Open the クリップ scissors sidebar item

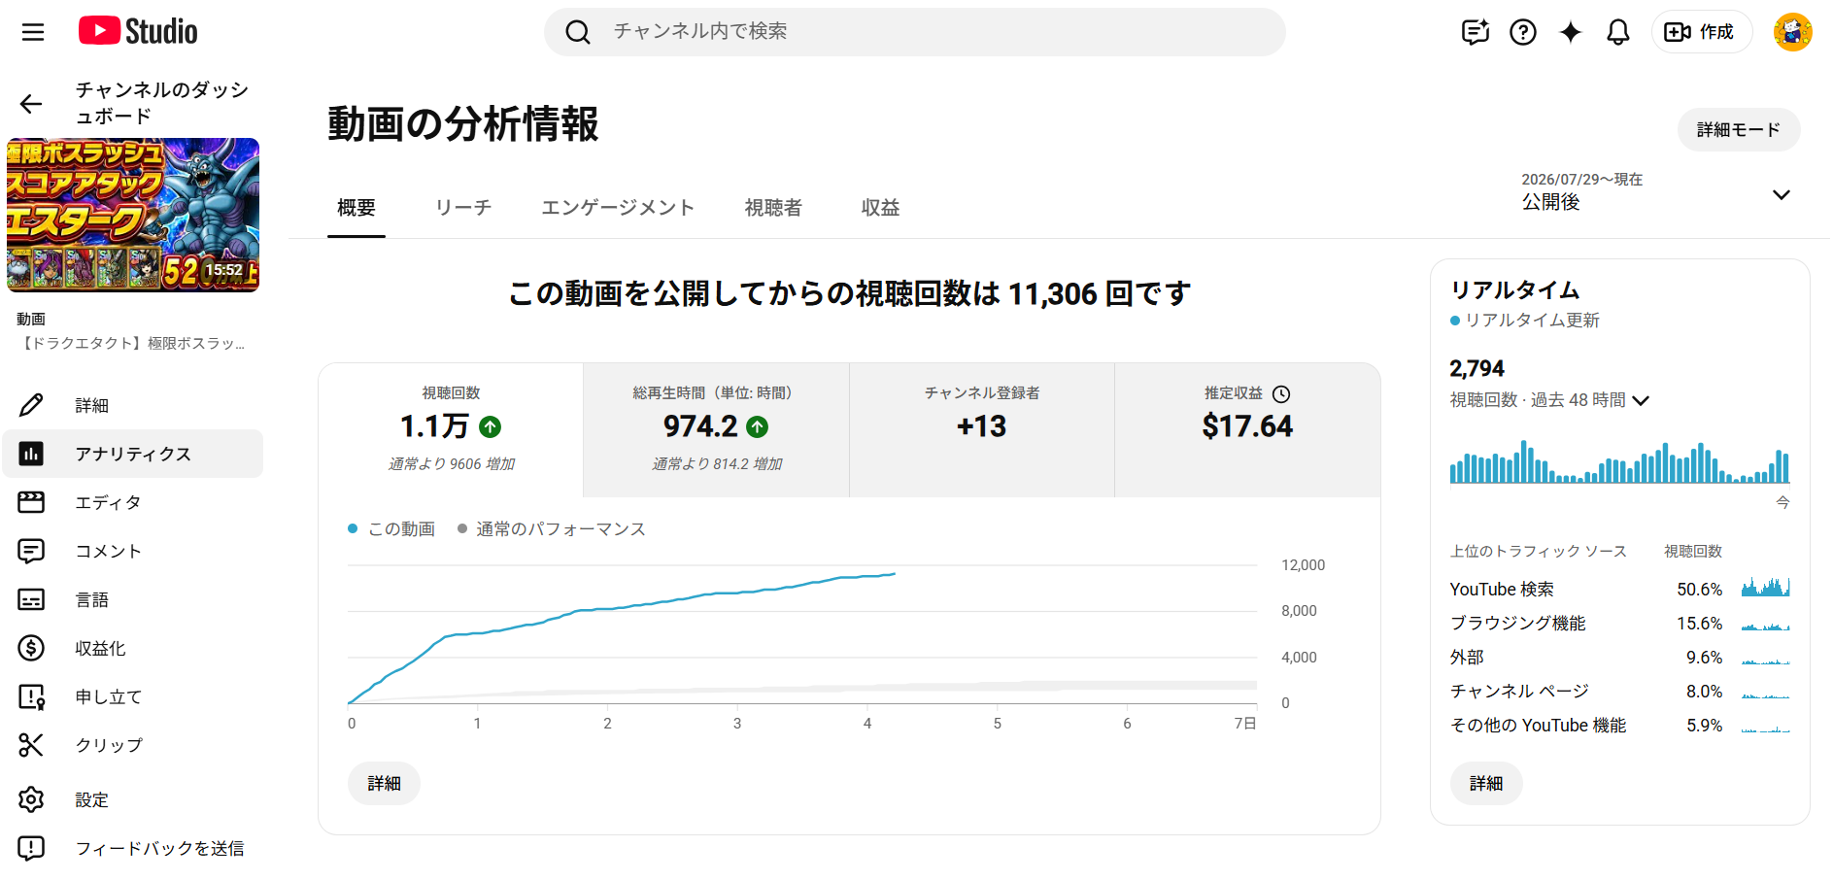[x=133, y=745]
